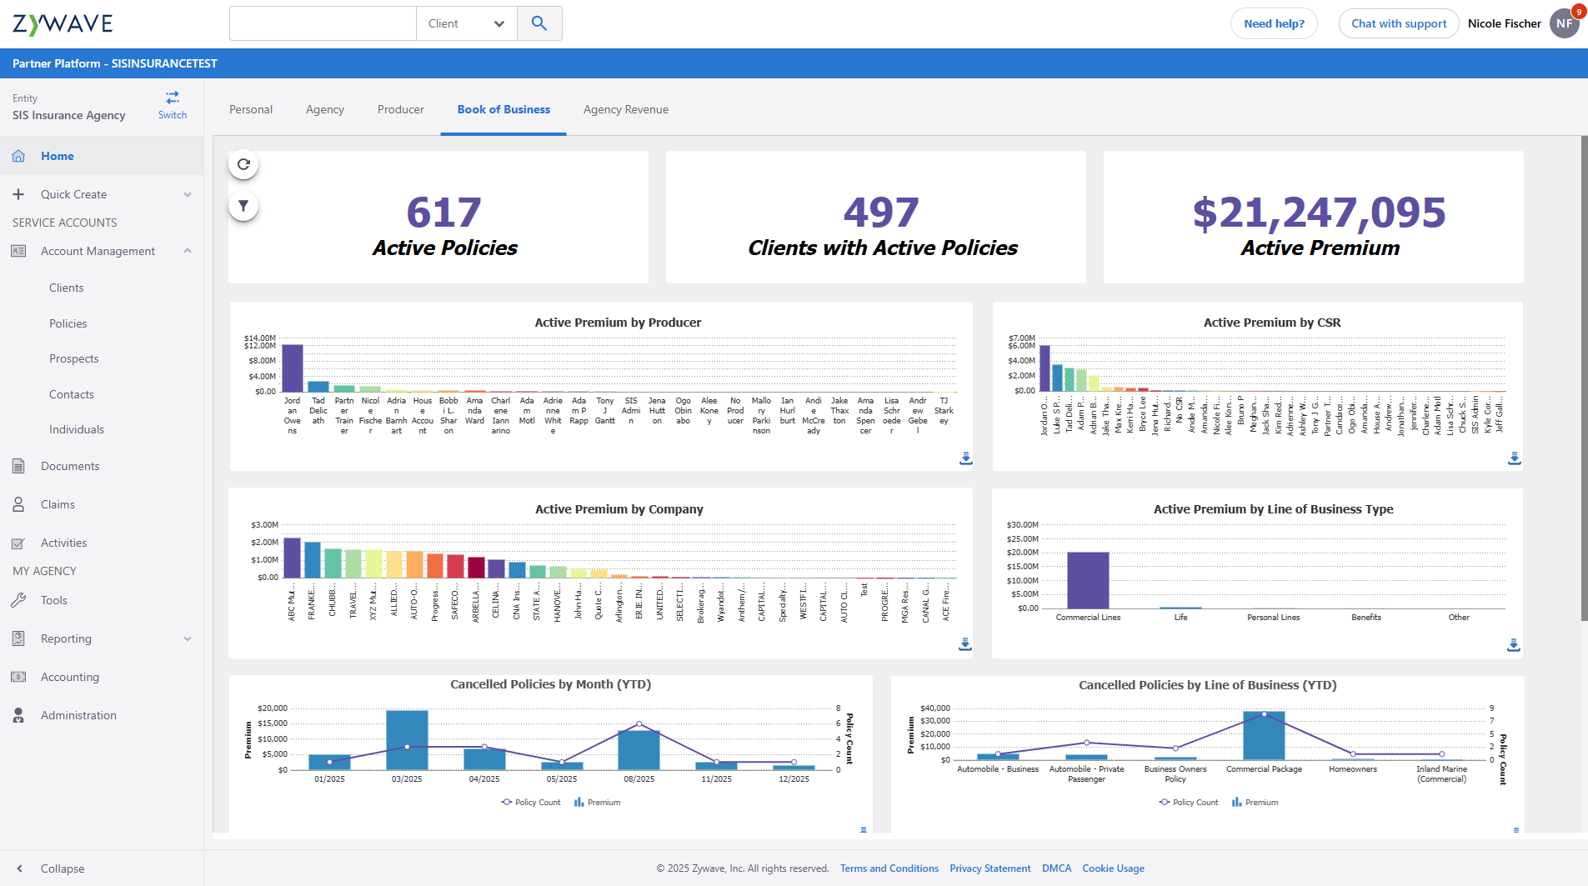Open the Client search type dropdown
1588x886 pixels.
(466, 23)
